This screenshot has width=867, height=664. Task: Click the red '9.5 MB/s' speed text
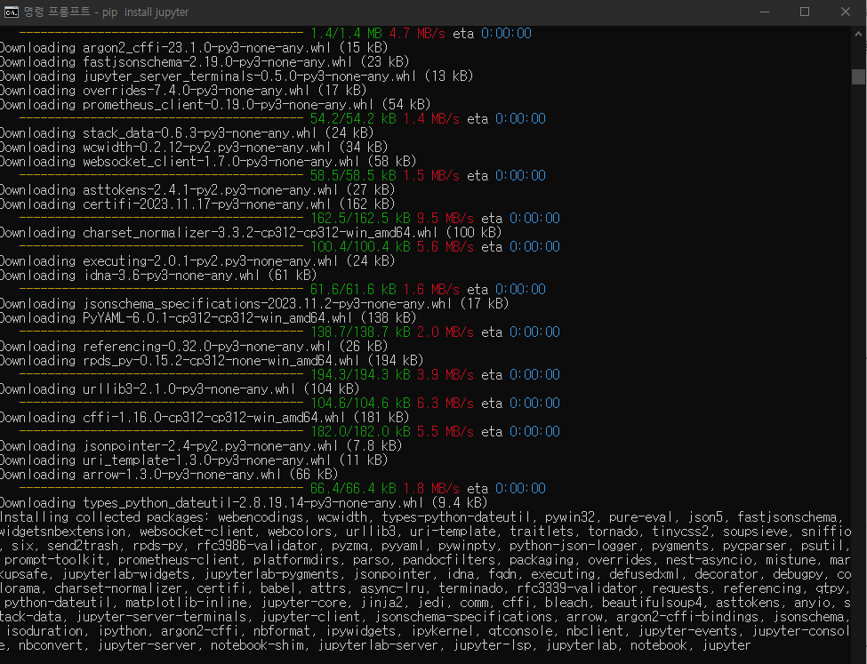[446, 219]
